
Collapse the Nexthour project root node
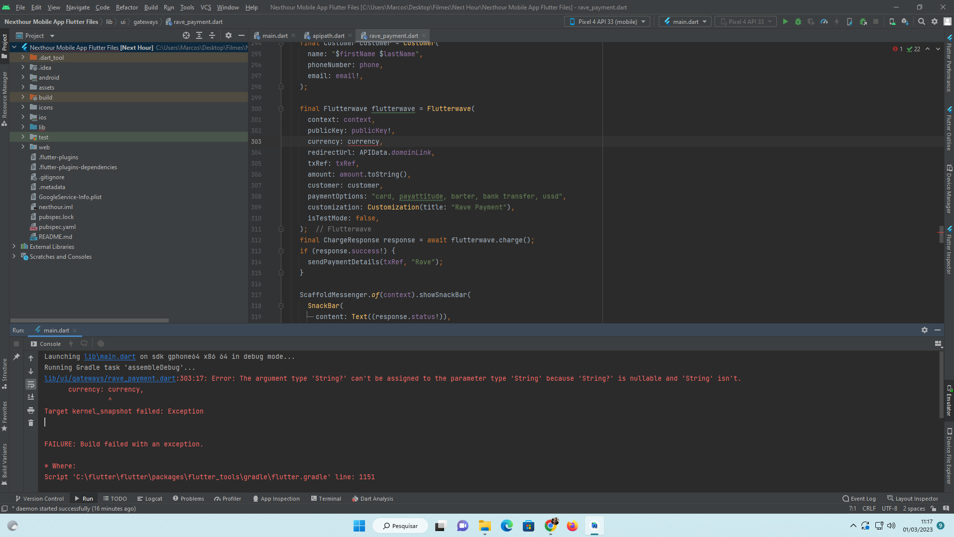click(14, 48)
